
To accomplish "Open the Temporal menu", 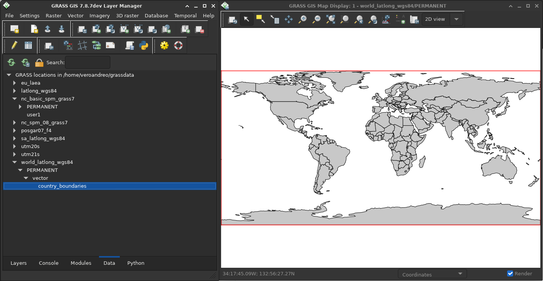I will click(x=185, y=15).
